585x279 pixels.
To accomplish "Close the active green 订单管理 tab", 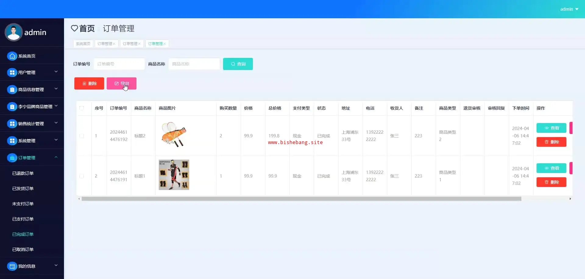I will [x=165, y=44].
